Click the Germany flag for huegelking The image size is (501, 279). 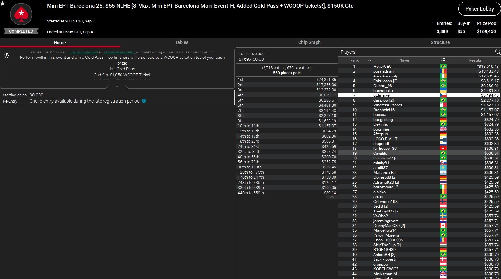[443, 119]
